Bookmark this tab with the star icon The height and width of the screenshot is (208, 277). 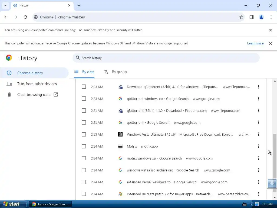point(241,17)
